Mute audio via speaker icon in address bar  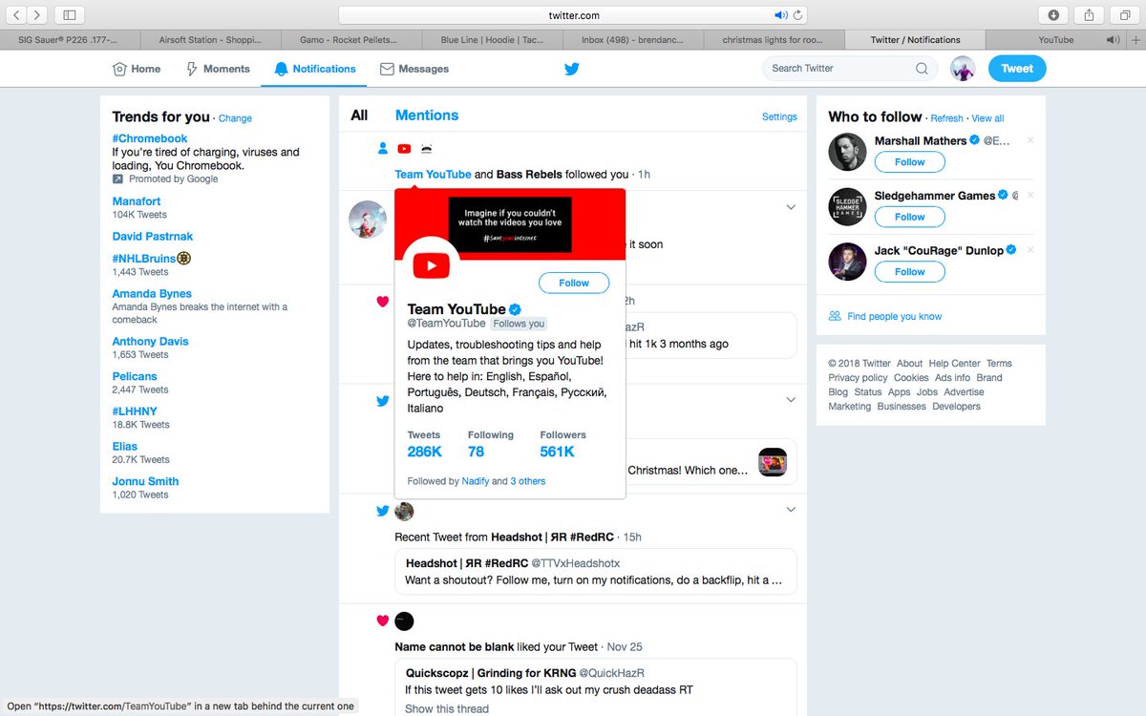(780, 15)
